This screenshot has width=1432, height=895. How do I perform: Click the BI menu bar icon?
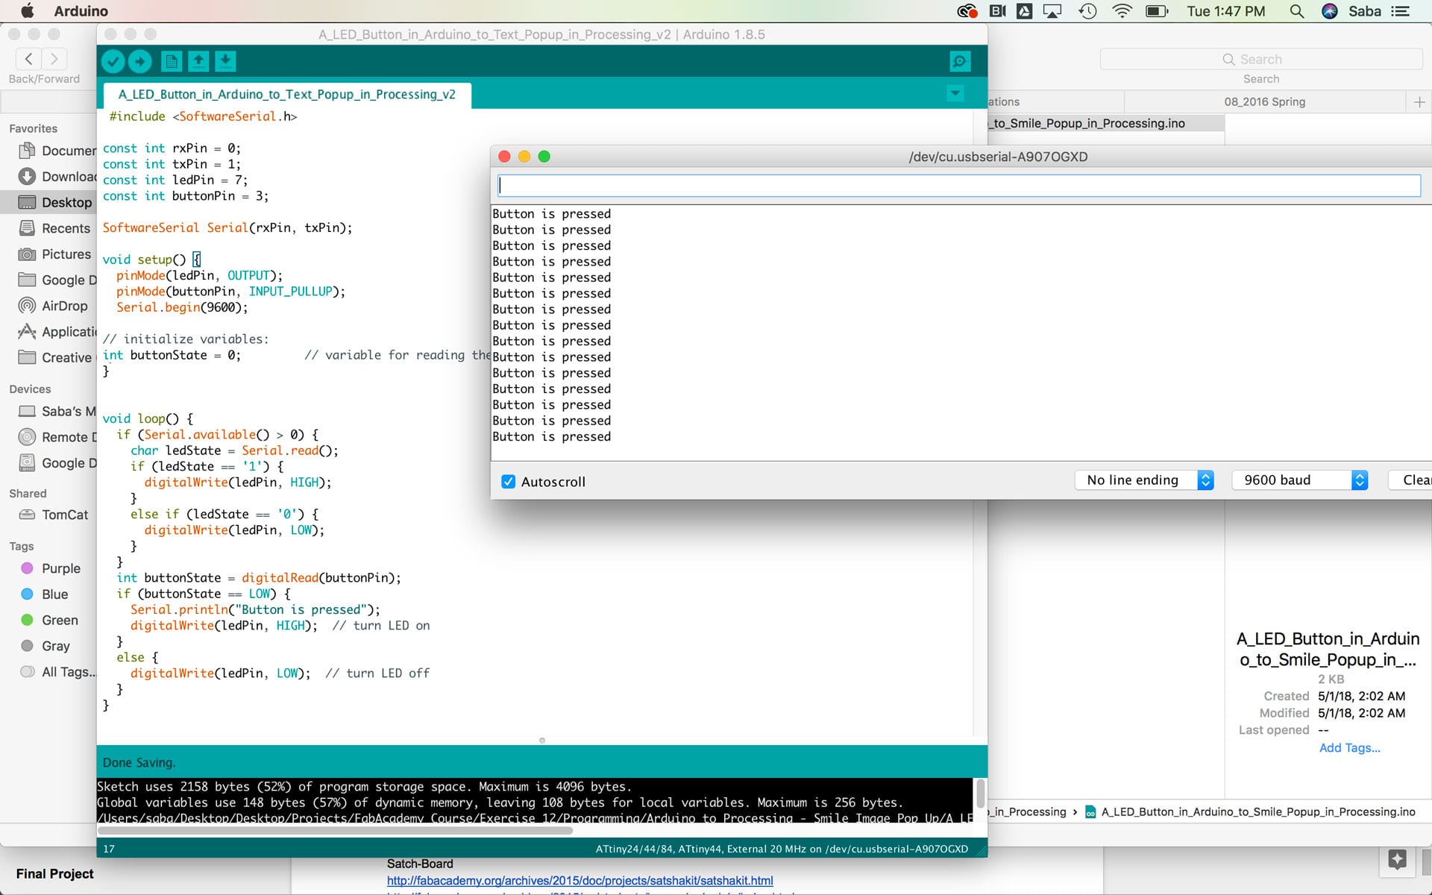[997, 11]
